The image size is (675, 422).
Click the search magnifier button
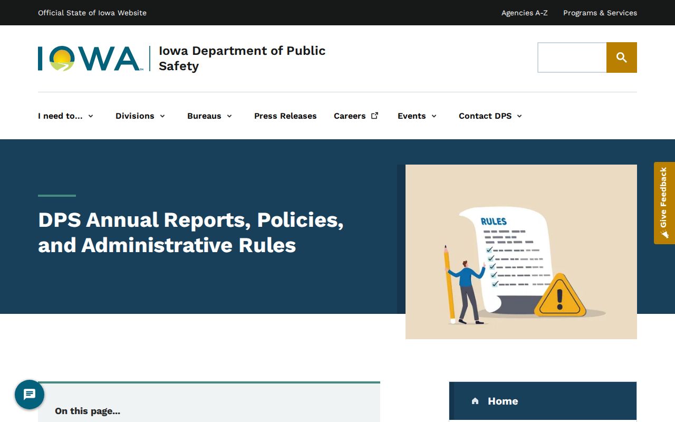click(x=622, y=57)
